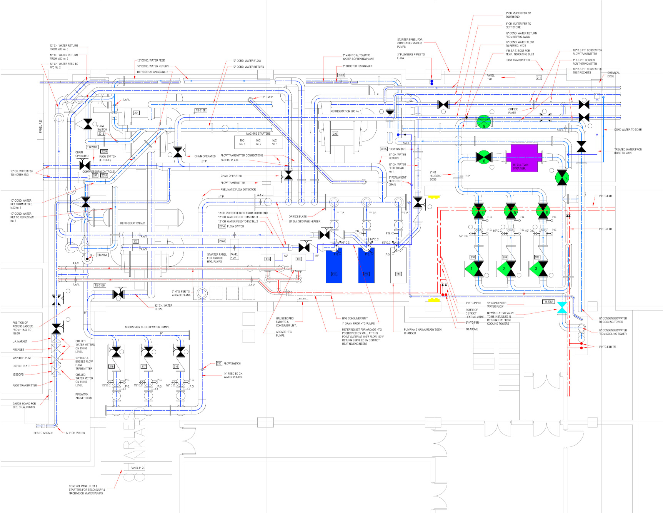
Task: Select green valve number 8 beside strainer
Action: point(483,157)
